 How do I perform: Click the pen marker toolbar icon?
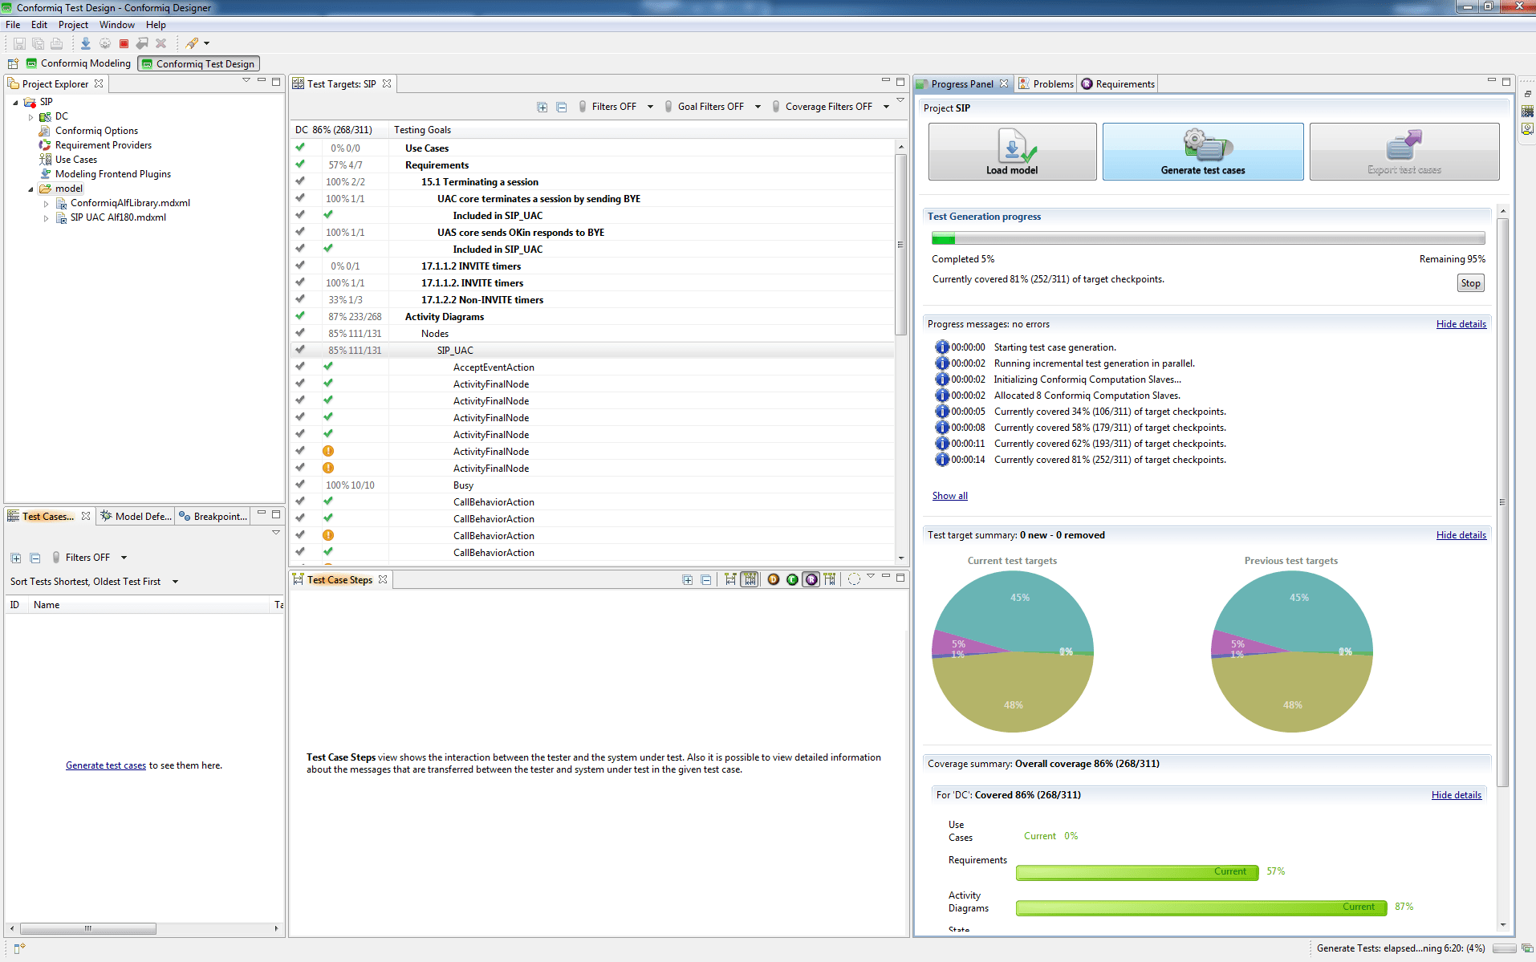point(192,43)
